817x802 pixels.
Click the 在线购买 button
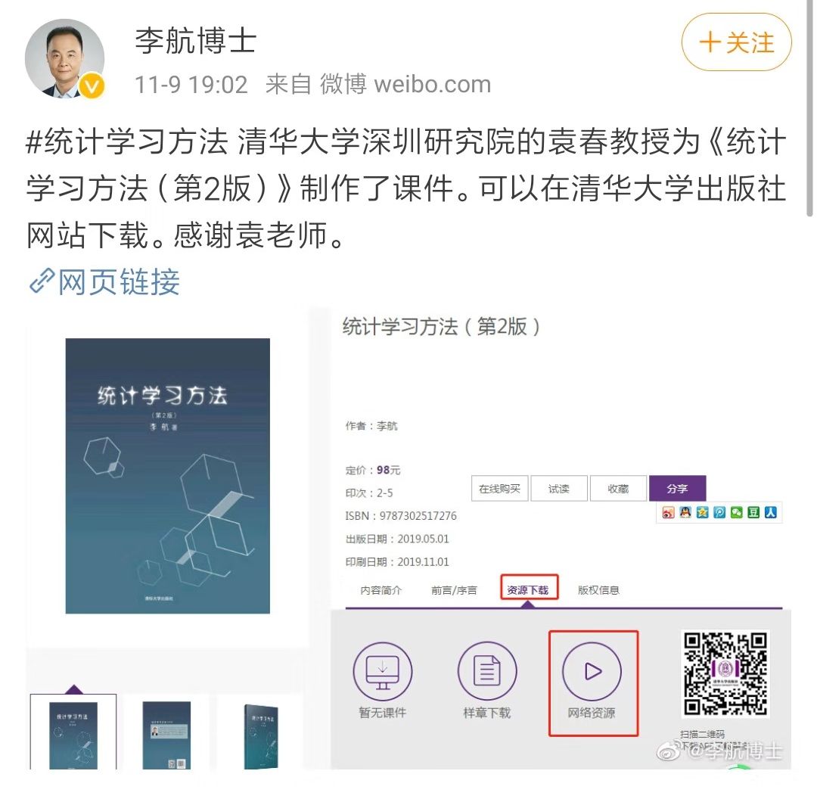point(500,488)
